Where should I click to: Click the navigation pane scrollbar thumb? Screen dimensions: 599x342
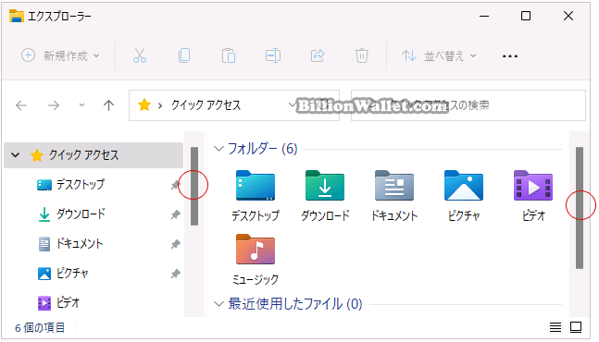194,186
